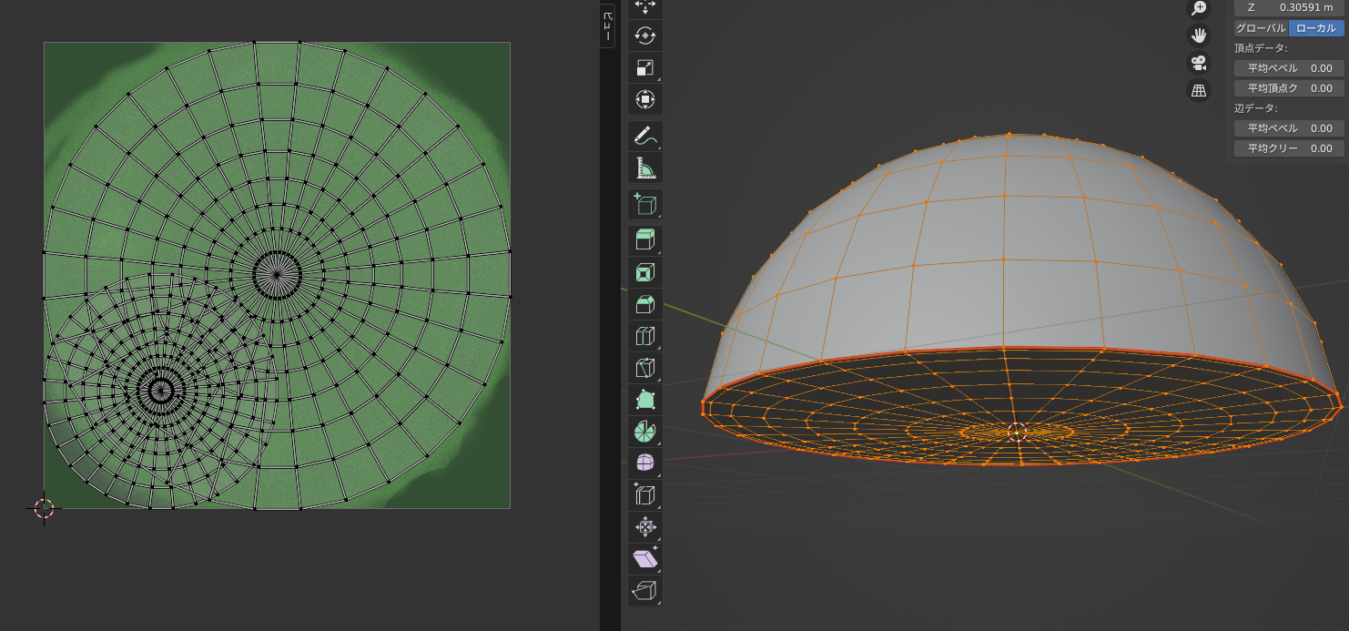Pick the Knife tool
The height and width of the screenshot is (631, 1349).
click(x=645, y=368)
